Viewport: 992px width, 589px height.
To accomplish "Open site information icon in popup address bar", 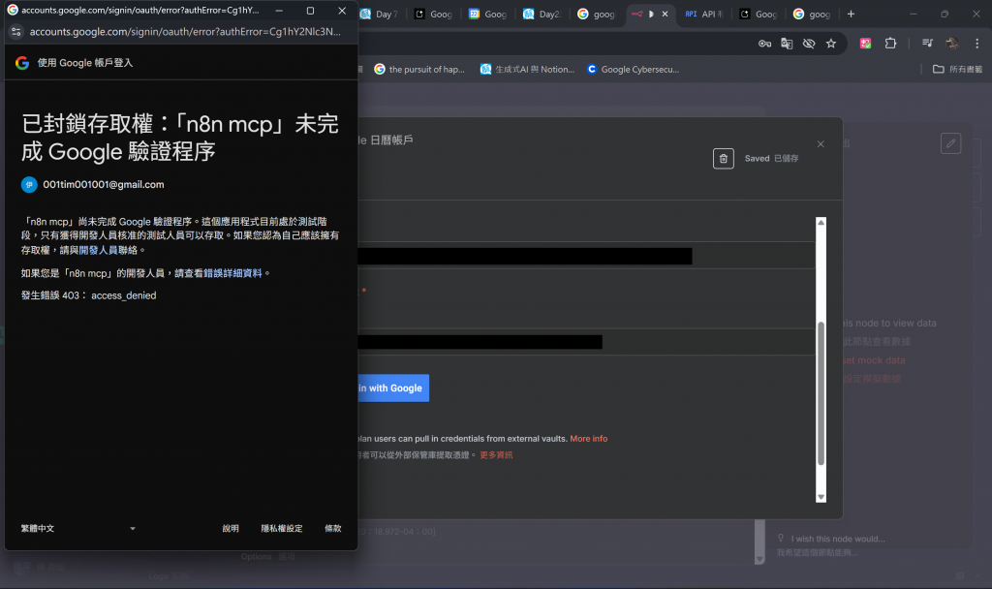I will click(16, 32).
